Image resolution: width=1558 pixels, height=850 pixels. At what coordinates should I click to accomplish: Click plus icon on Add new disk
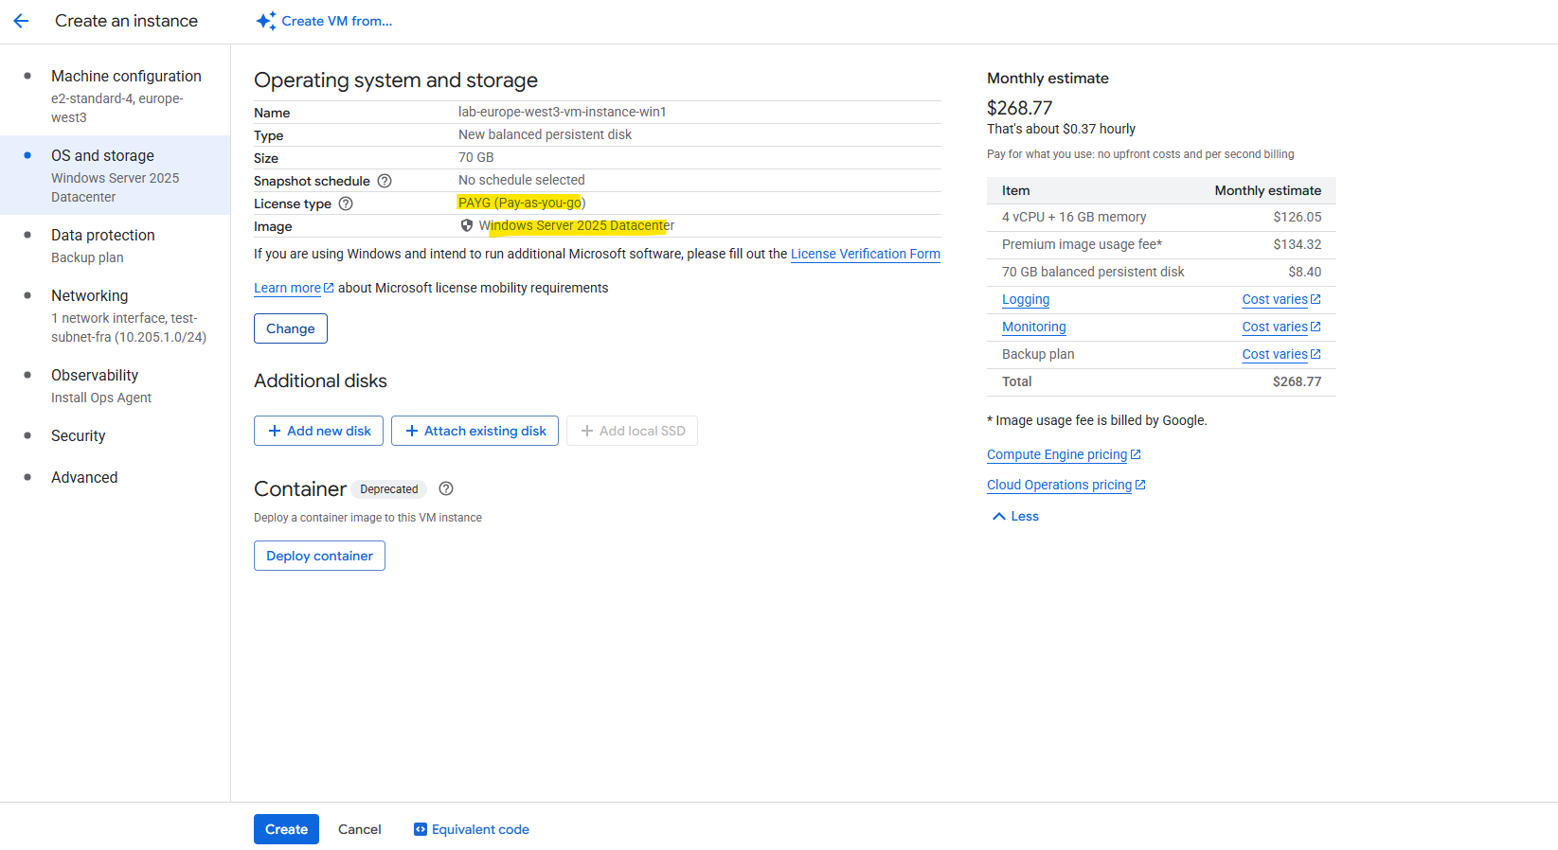pos(275,431)
